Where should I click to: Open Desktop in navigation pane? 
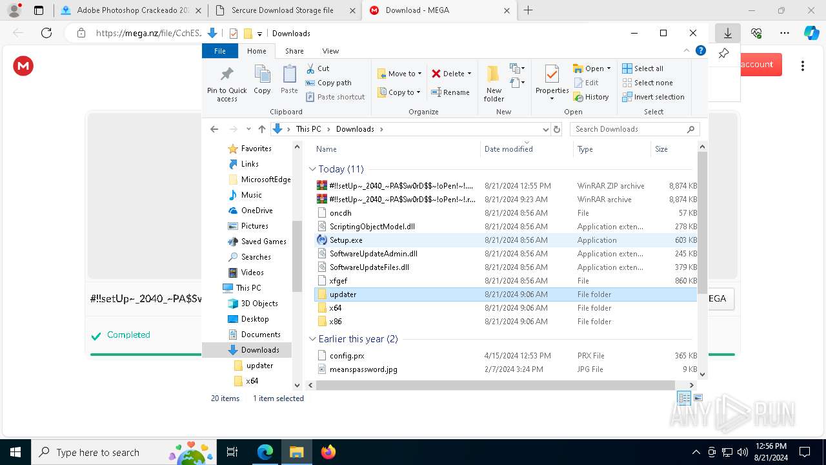click(x=255, y=319)
